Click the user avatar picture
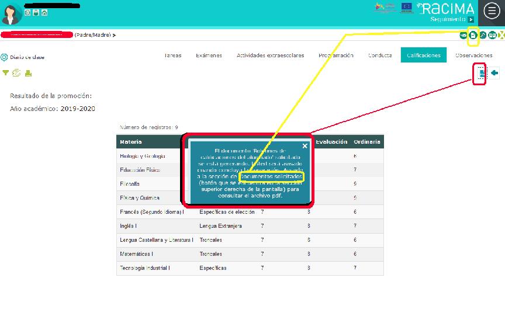Screen dimensions: 505x309 tap(12, 12)
